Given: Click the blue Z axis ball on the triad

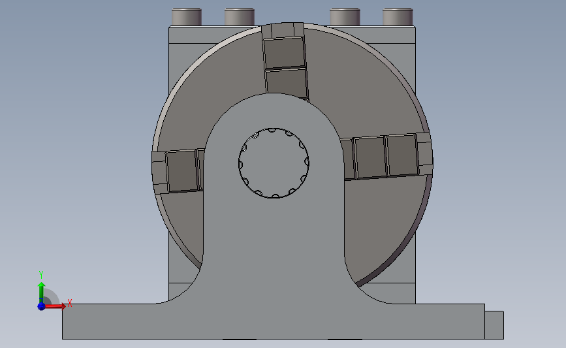Looking at the screenshot, I should 41,306.
